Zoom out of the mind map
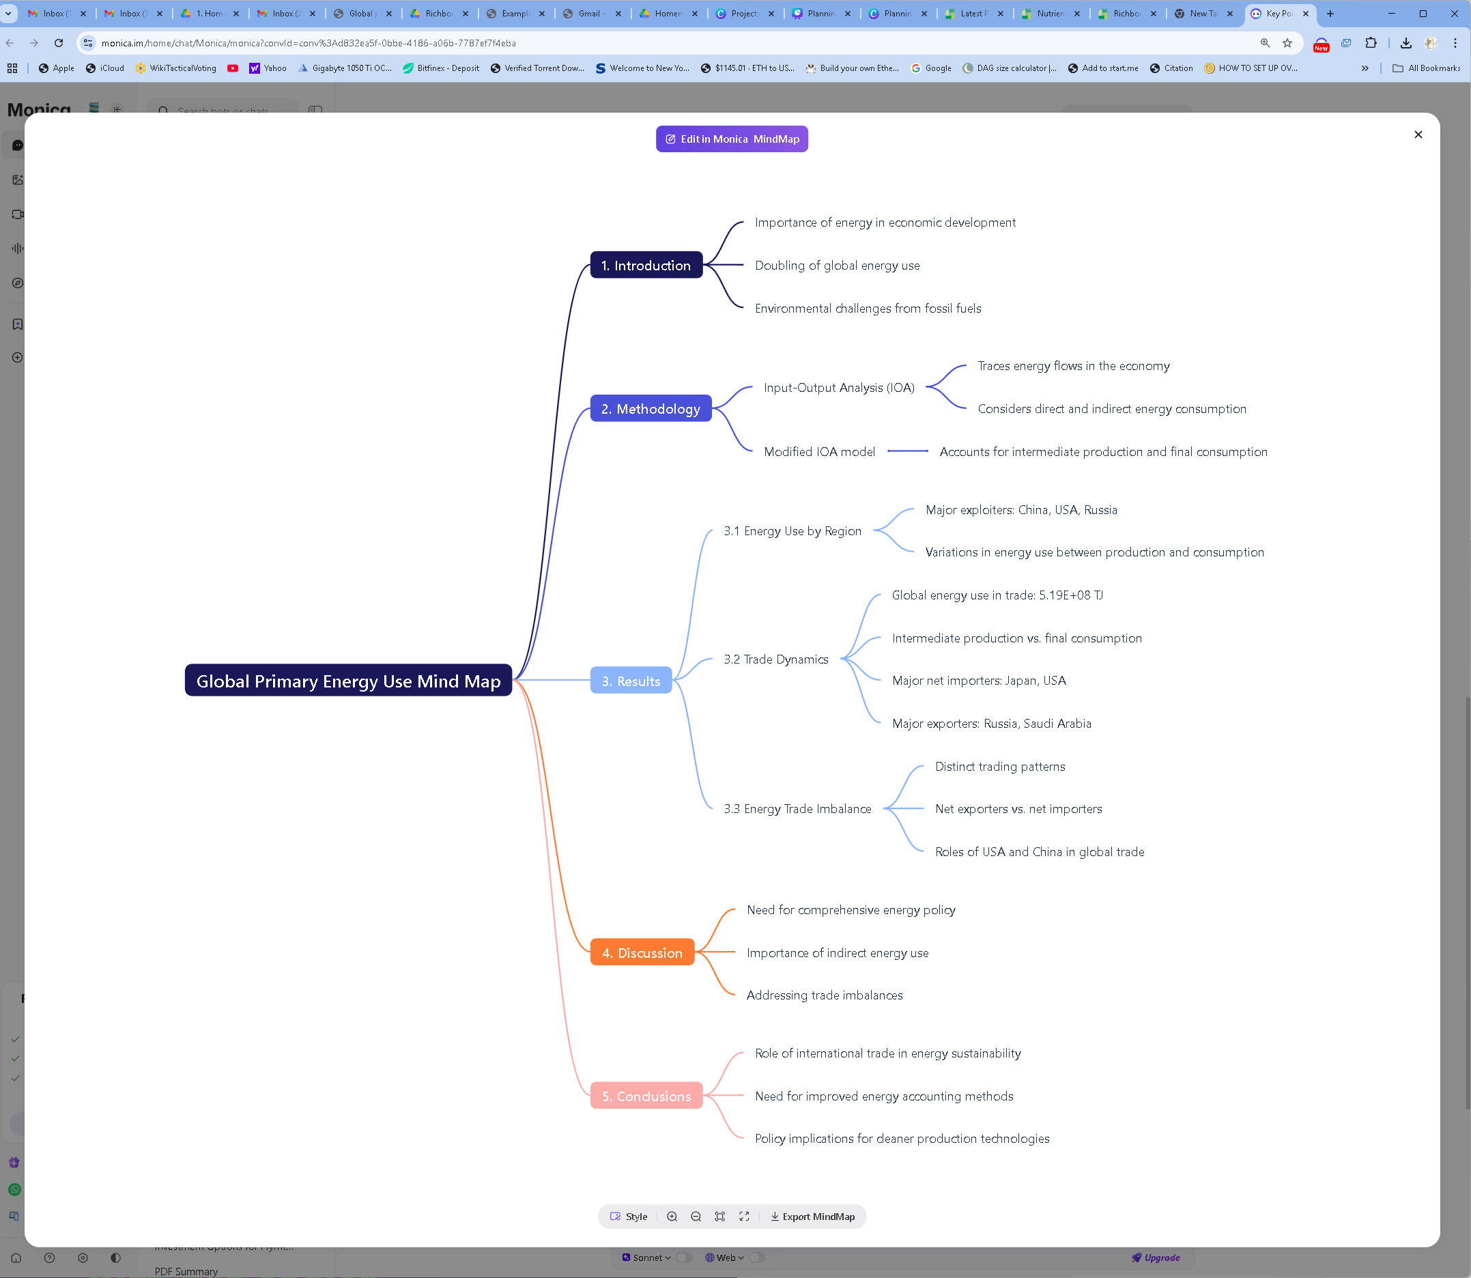 [696, 1217]
